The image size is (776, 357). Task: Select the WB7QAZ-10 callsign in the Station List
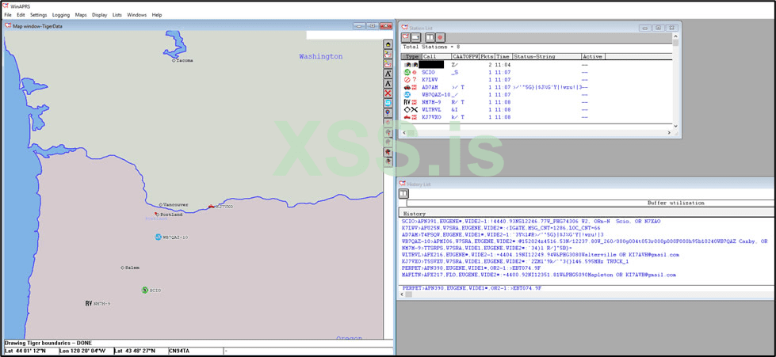(436, 94)
